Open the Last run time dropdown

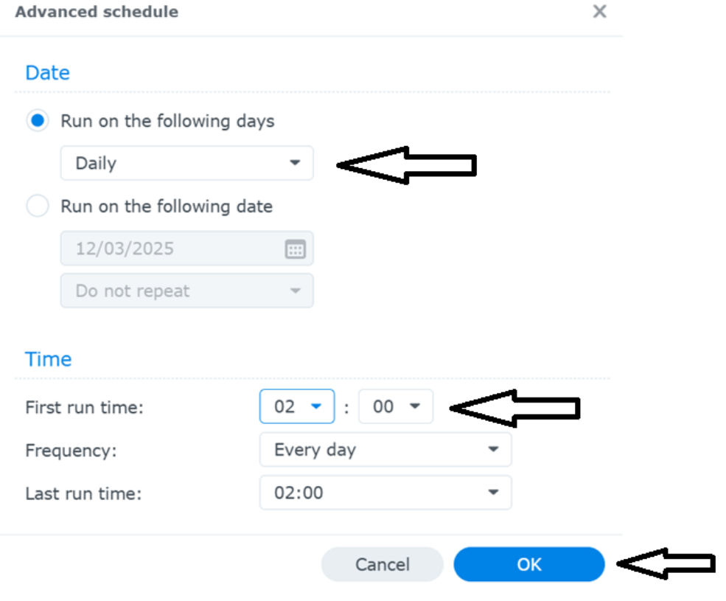click(x=385, y=493)
